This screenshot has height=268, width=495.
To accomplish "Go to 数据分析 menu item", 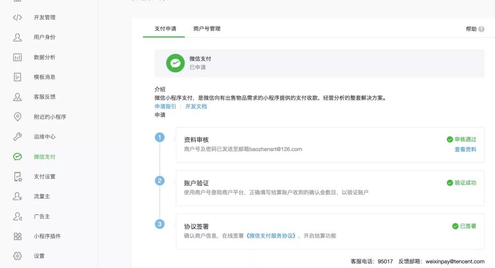I will (44, 57).
